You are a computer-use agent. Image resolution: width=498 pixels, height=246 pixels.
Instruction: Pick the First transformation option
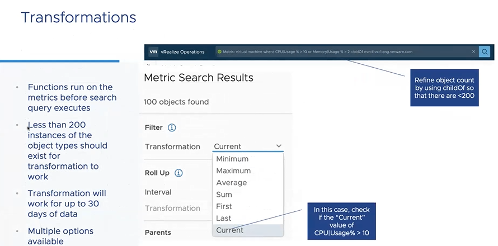point(224,206)
